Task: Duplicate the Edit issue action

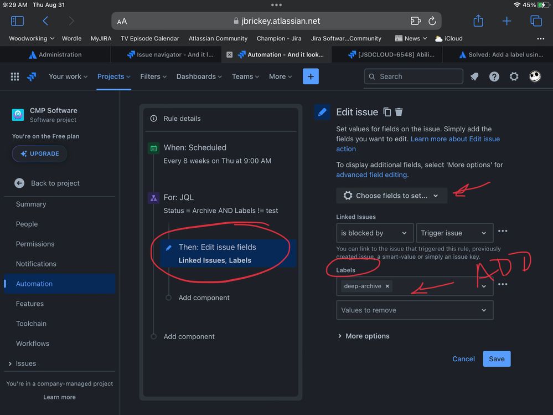Action: pos(387,112)
